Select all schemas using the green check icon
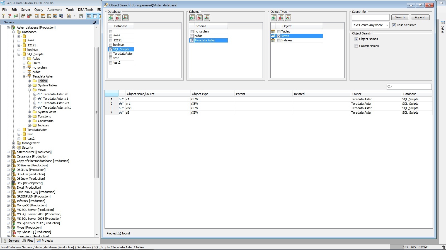Image resolution: width=446 pixels, height=250 pixels. pos(192,18)
